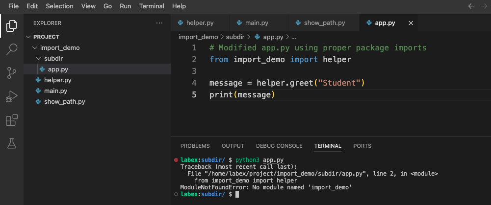
Task: Close the app.py editor tab
Action: (411, 23)
